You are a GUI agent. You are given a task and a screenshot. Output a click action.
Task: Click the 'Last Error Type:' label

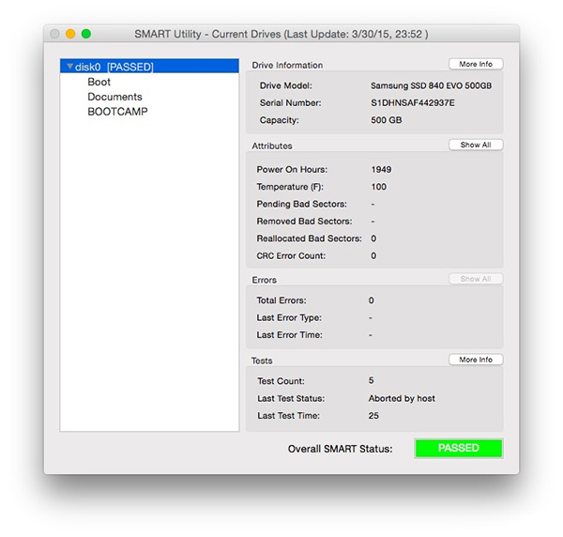(x=289, y=317)
